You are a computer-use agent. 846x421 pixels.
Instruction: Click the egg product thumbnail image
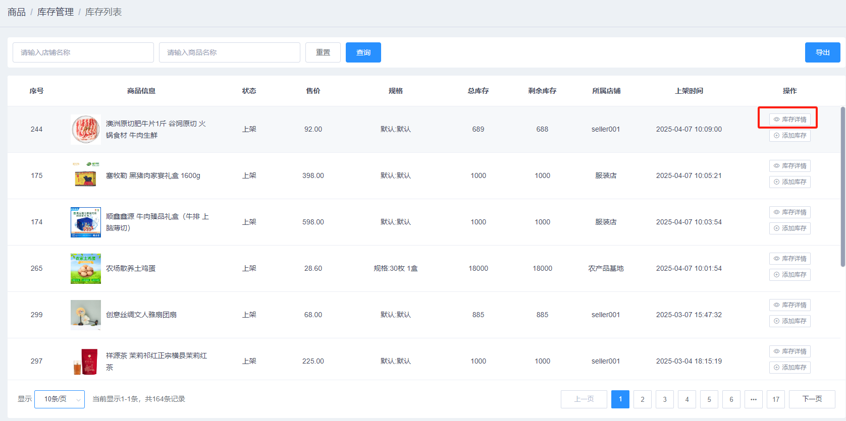click(86, 269)
